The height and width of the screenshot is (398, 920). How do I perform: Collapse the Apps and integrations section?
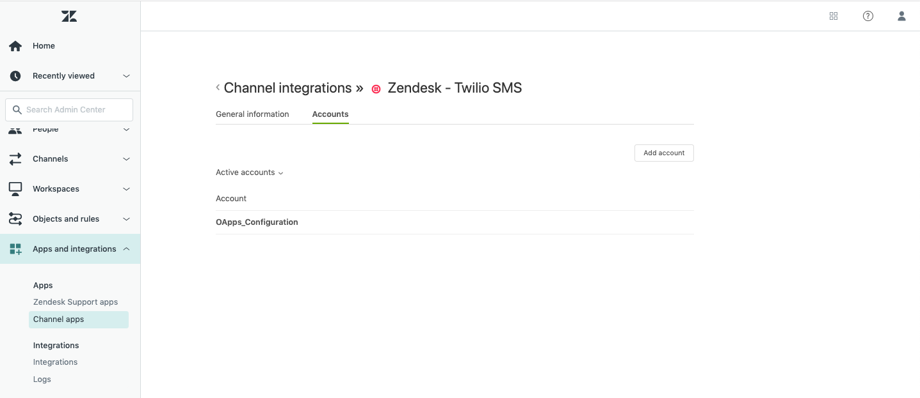coord(126,249)
